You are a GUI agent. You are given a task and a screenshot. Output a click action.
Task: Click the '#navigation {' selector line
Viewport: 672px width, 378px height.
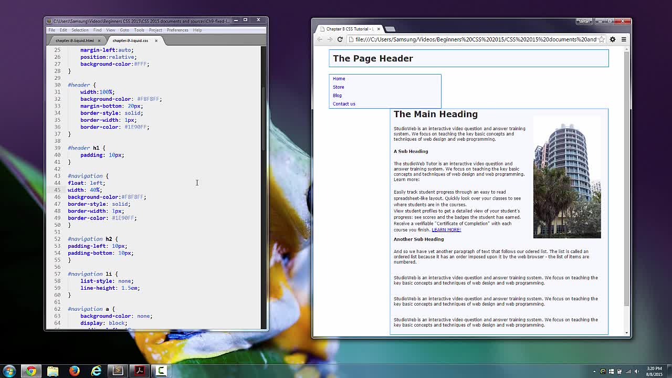[x=88, y=176]
